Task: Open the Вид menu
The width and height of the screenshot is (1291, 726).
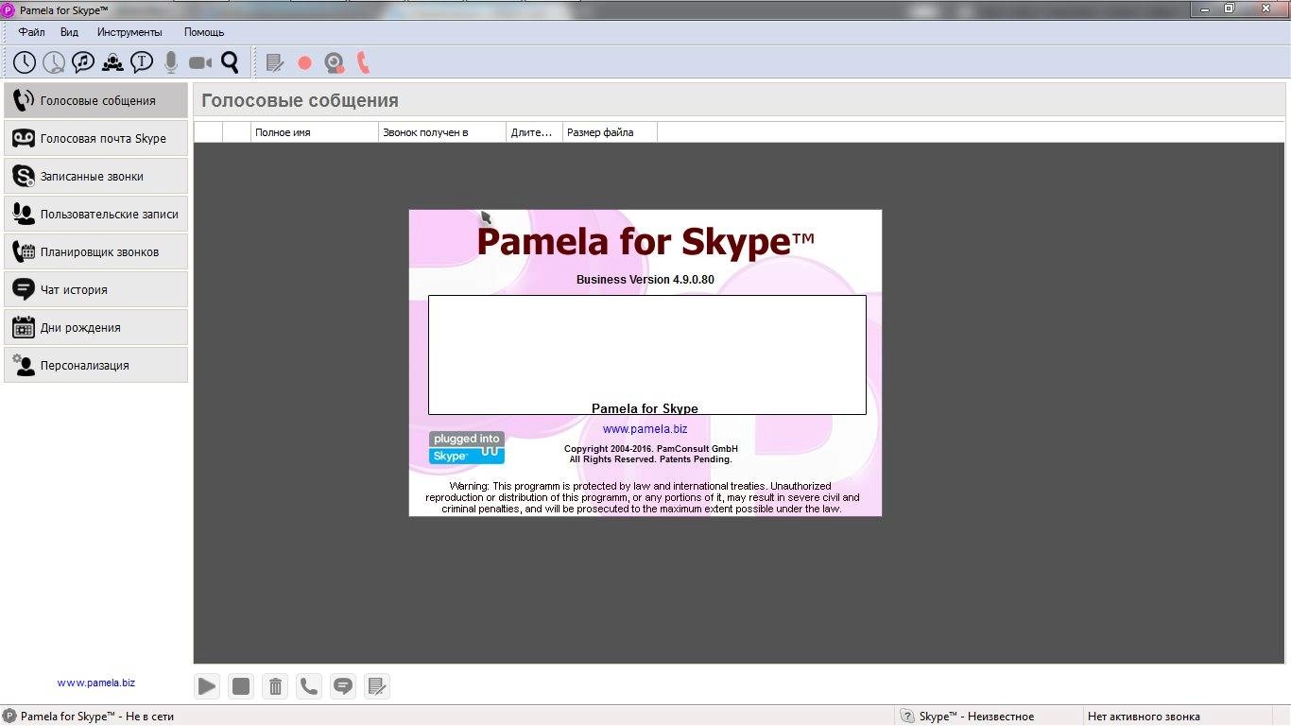Action: 69,32
